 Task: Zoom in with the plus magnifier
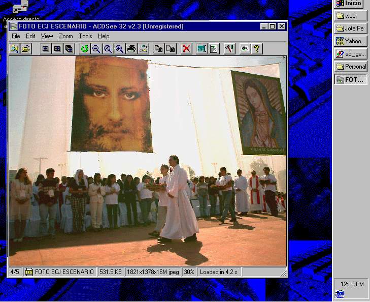(x=120, y=49)
